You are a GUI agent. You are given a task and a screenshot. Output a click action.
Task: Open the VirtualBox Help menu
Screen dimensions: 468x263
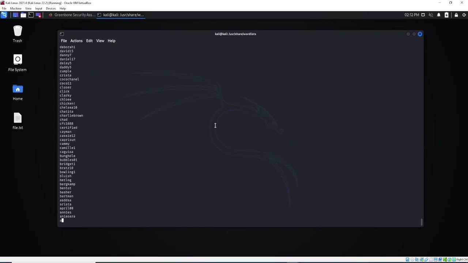coord(63,8)
